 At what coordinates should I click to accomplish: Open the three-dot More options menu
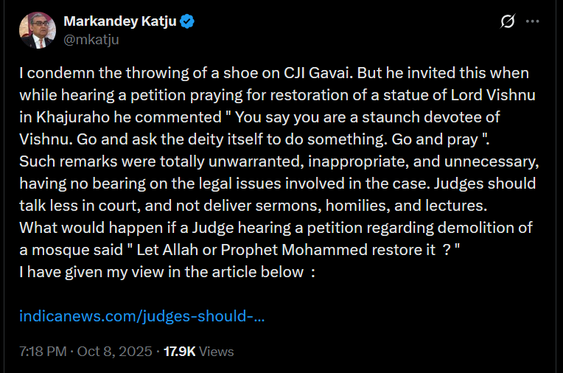(x=533, y=22)
